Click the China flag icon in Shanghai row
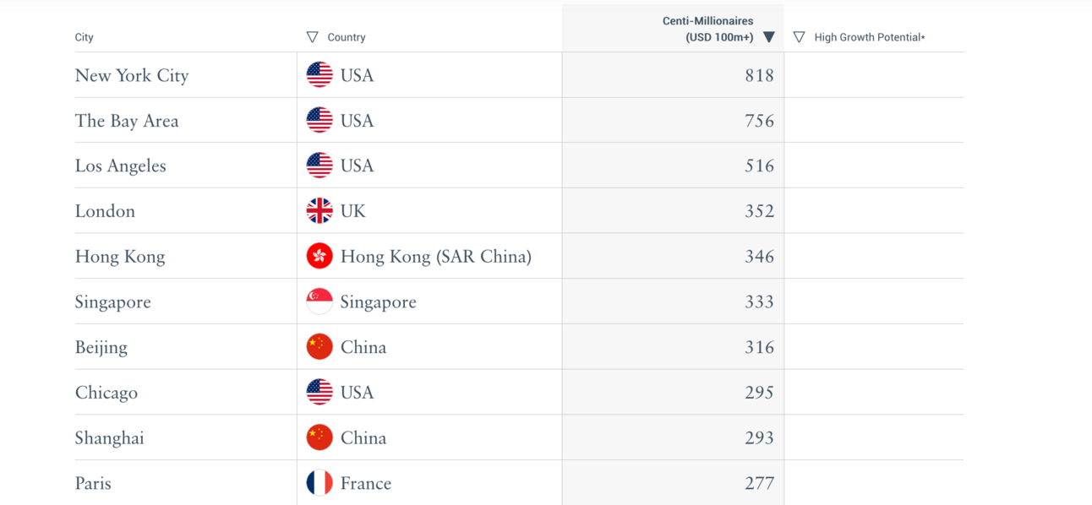The width and height of the screenshot is (1092, 505). tap(319, 437)
